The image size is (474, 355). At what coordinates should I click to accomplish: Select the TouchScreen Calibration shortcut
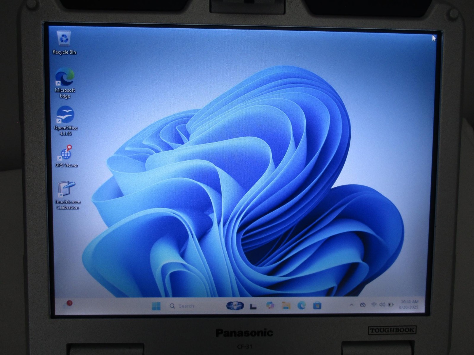coord(67,195)
